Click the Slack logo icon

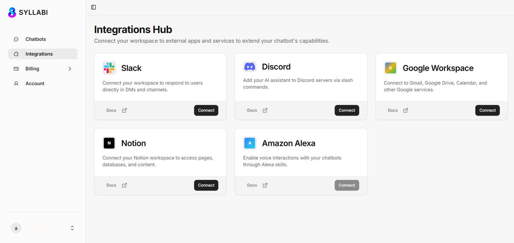(x=109, y=68)
